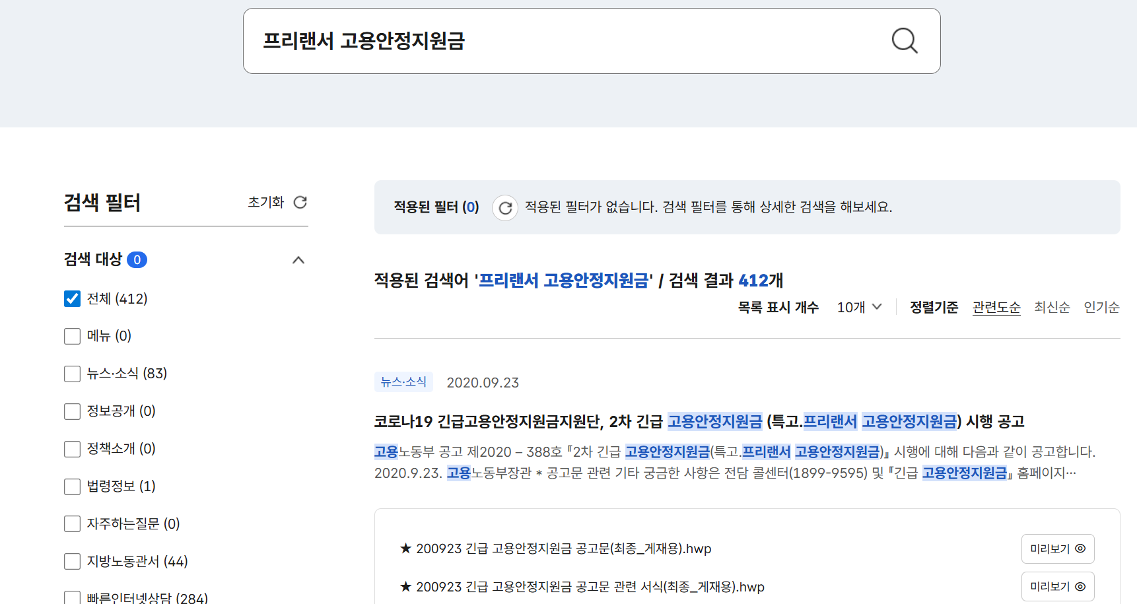Open the 코로나19 긴급고용안정지원금지원단 result title
Viewport: 1137px width, 604px height.
[699, 421]
